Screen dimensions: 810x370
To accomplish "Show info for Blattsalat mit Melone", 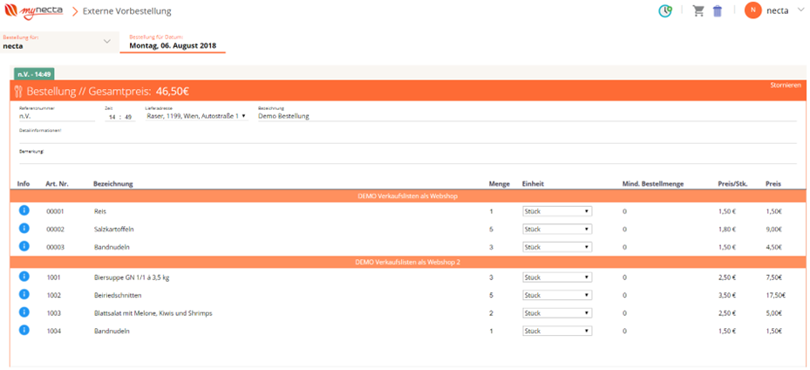I will click(x=24, y=312).
